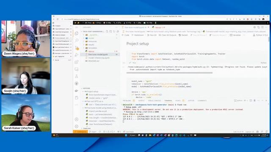This screenshot has height=152, width=271.
Task: Split the editor with the layout icon
Action: 263,27
